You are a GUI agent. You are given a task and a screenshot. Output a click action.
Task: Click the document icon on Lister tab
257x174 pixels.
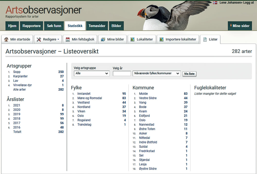[205, 39]
